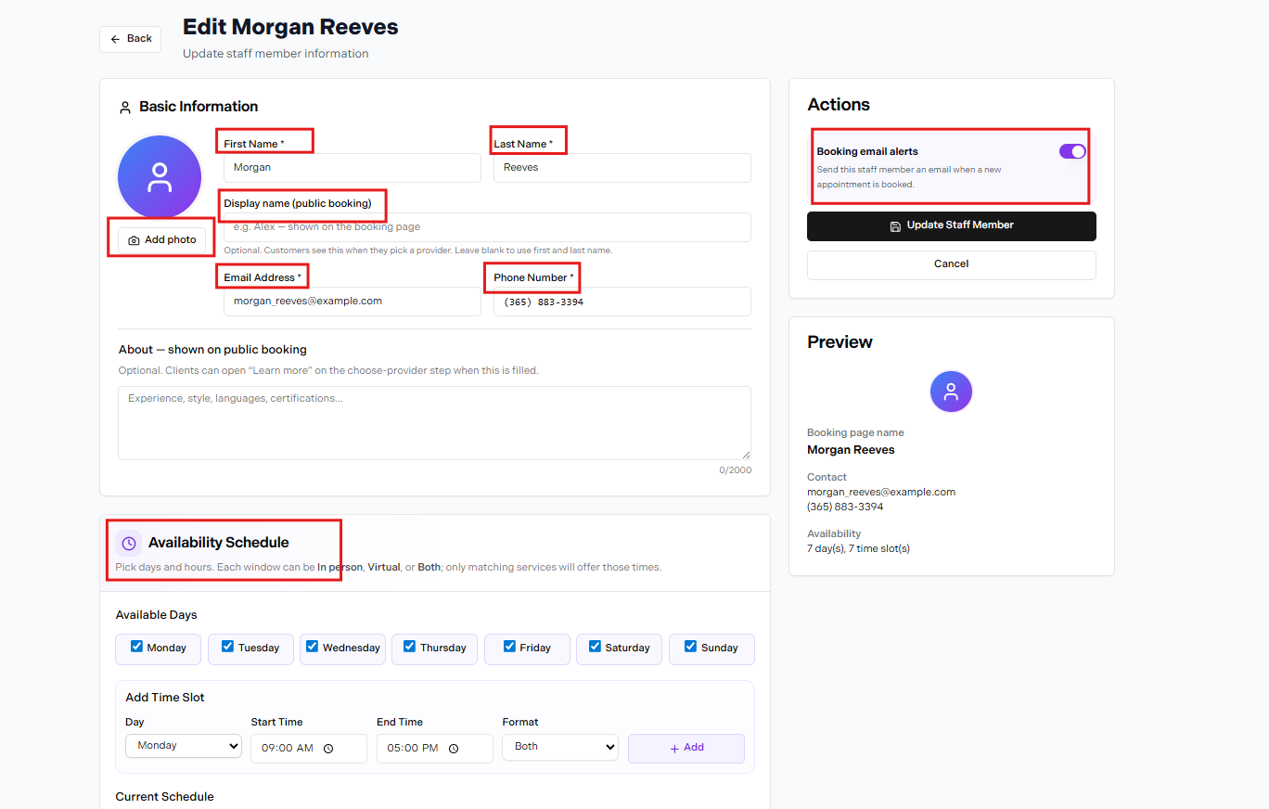Click the '7 day(s), 7 time slot(s)' text
This screenshot has height=809, width=1269.
click(x=858, y=549)
